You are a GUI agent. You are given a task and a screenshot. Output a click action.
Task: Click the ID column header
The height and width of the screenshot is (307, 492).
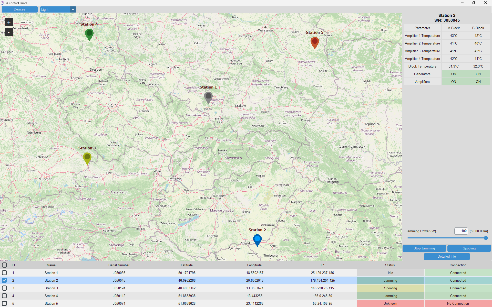click(x=13, y=265)
